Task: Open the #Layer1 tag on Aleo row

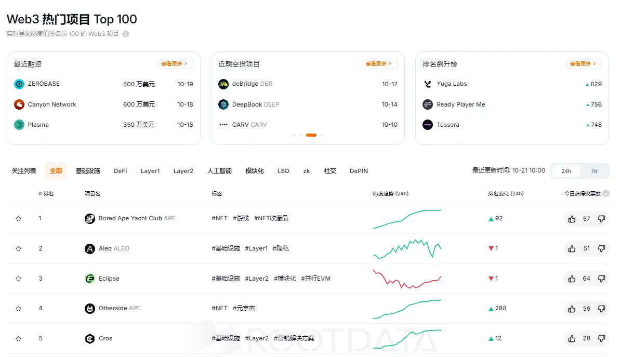Action: pos(256,248)
